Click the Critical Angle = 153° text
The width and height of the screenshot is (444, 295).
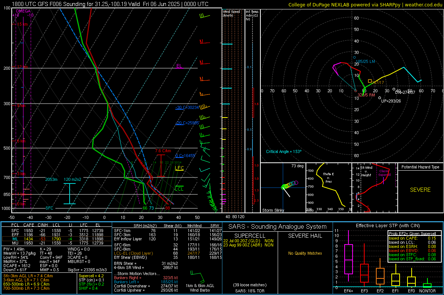point(284,151)
